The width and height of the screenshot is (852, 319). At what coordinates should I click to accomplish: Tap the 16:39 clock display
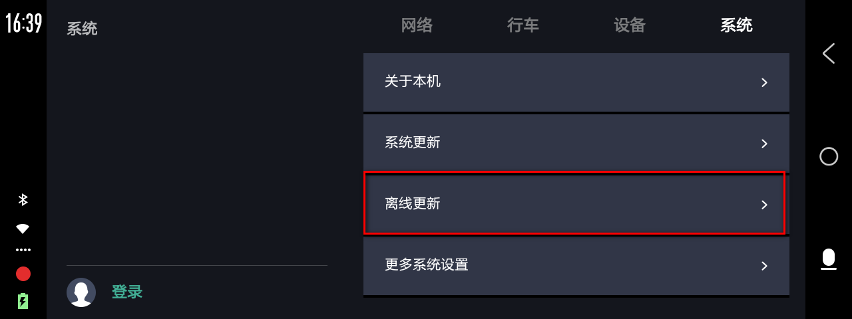(x=24, y=24)
